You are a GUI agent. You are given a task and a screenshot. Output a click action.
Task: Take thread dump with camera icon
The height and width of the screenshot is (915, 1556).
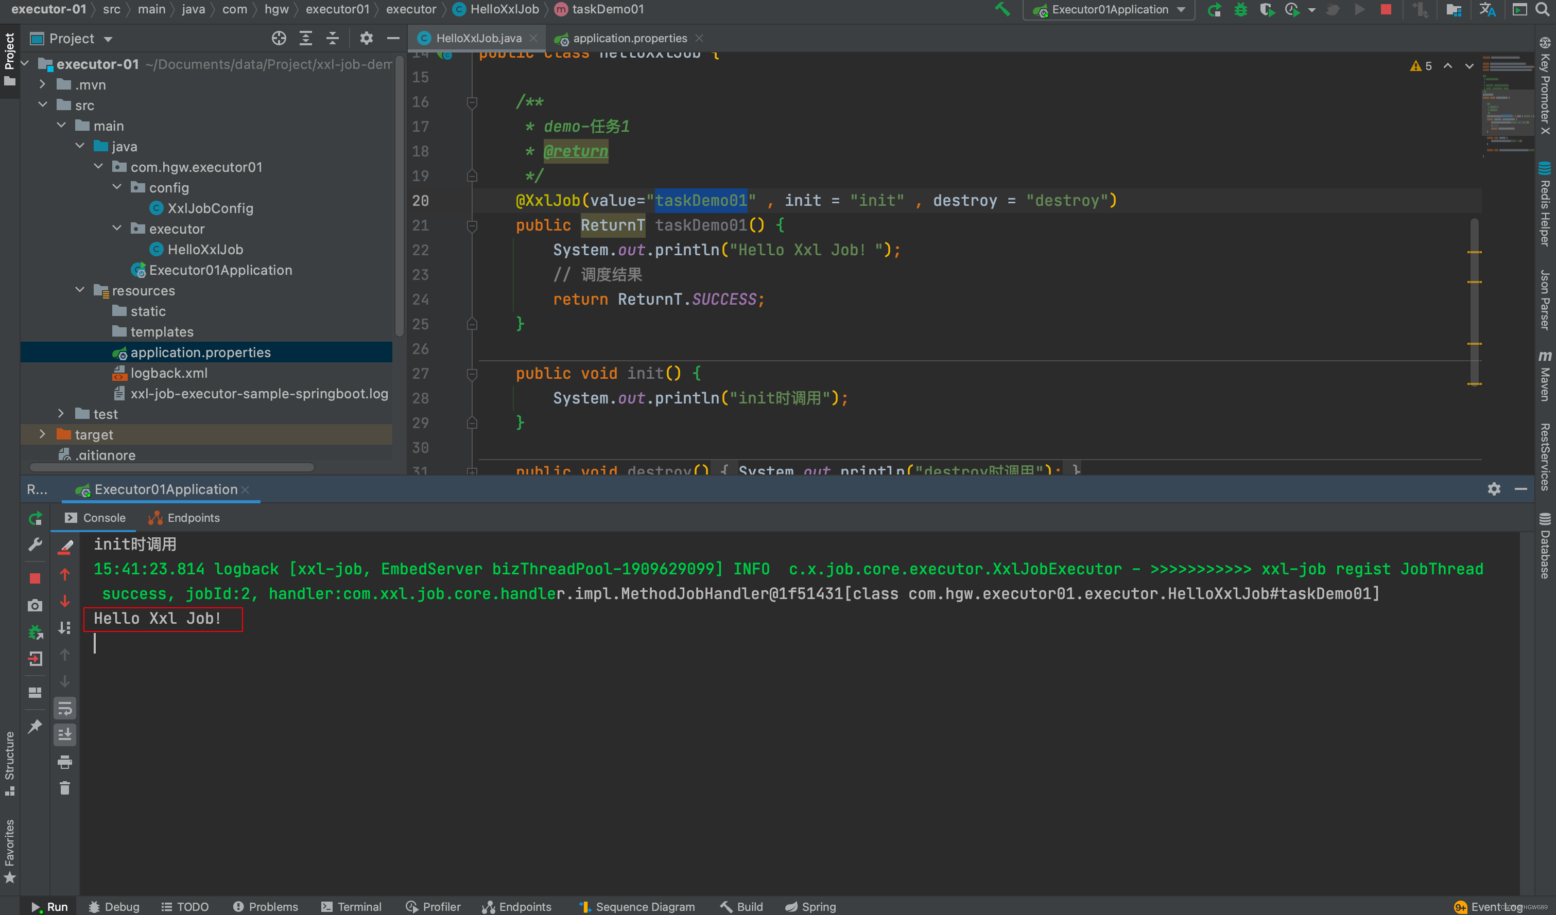pos(35,605)
